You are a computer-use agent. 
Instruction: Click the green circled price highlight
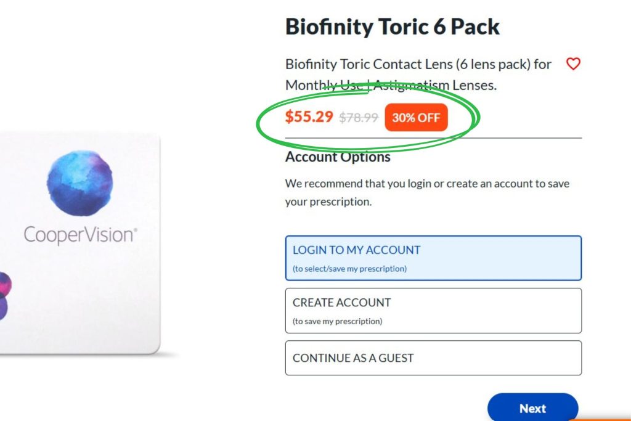click(x=368, y=116)
